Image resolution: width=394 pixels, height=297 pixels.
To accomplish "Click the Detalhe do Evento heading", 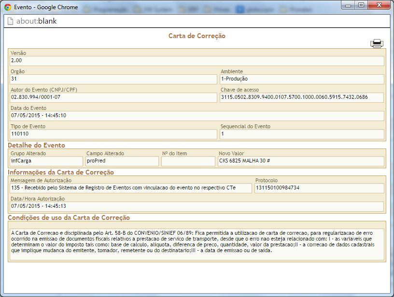I will (36, 145).
